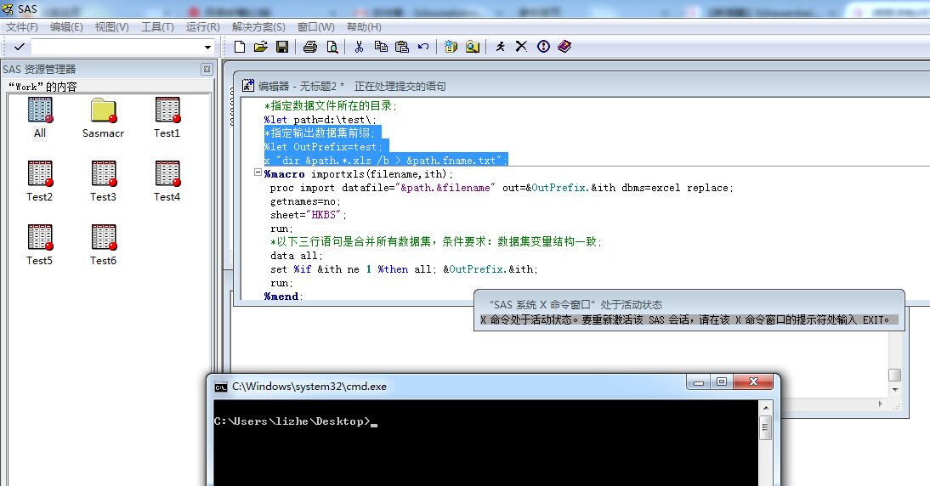Image resolution: width=930 pixels, height=486 pixels.
Task: Click the New Library toolbar icon
Action: point(451,47)
